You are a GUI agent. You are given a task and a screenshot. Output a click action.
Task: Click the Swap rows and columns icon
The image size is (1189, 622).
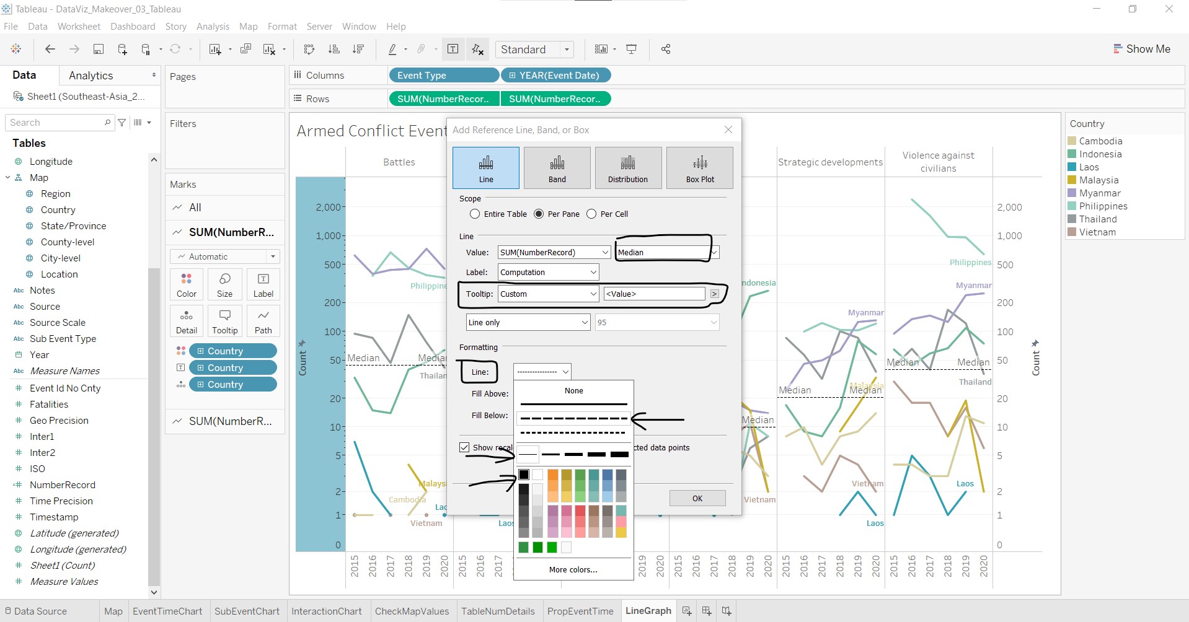click(x=309, y=50)
